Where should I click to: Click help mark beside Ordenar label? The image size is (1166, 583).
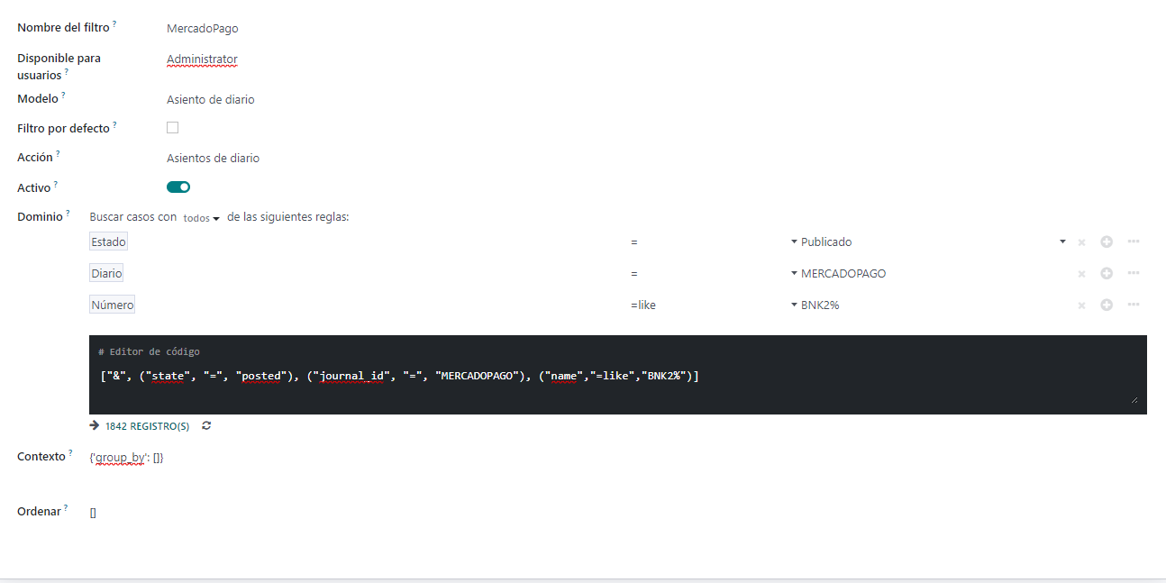point(66,508)
